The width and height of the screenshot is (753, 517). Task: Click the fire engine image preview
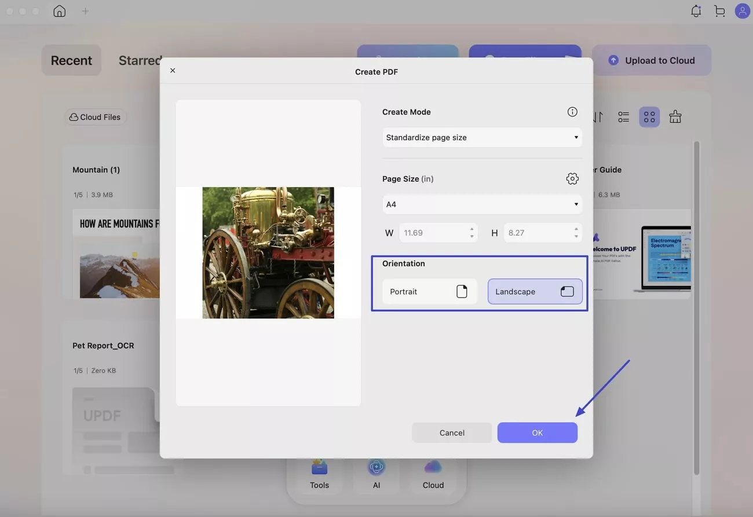(268, 252)
